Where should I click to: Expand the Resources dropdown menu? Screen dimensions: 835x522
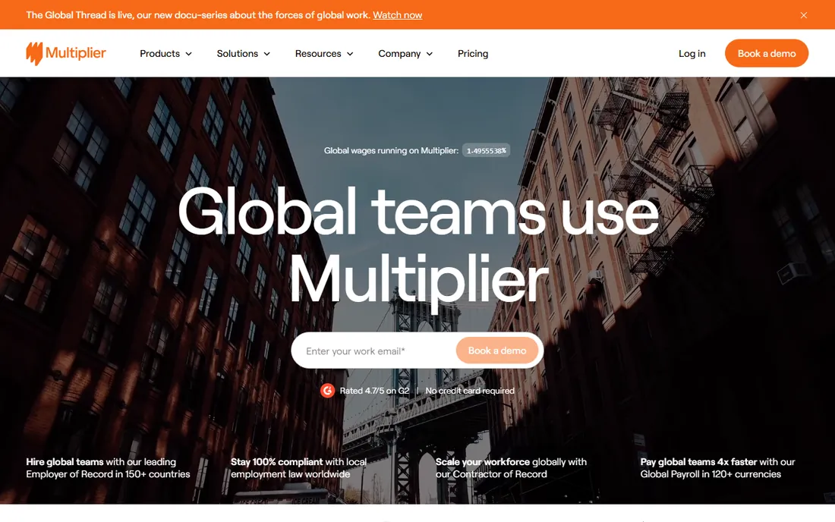click(324, 54)
